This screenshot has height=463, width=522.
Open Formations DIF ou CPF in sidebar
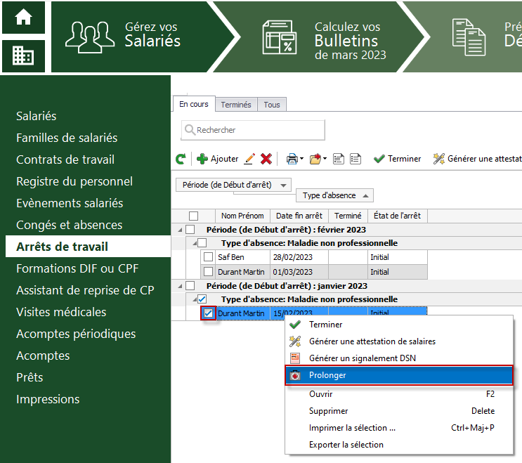[x=77, y=268]
